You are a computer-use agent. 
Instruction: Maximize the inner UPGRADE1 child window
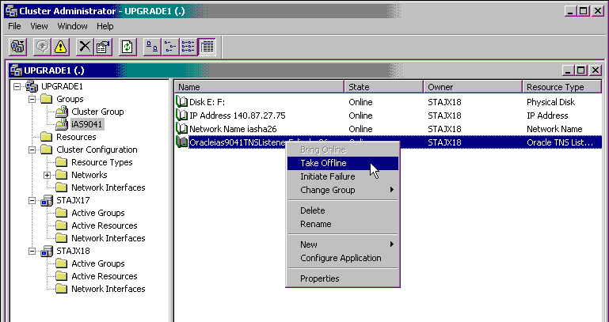point(581,70)
